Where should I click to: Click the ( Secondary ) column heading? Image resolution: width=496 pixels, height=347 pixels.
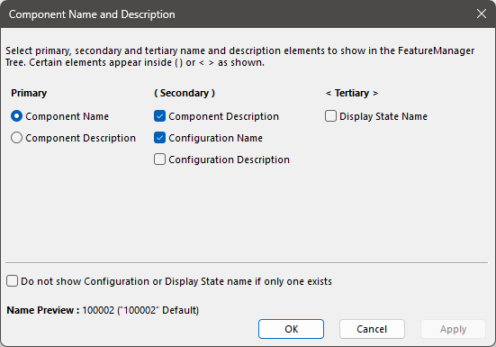tap(185, 93)
